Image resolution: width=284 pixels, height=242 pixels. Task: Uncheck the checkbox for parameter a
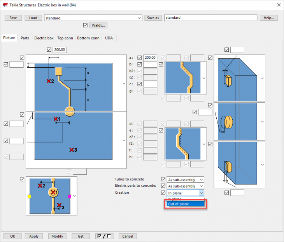coord(140,58)
